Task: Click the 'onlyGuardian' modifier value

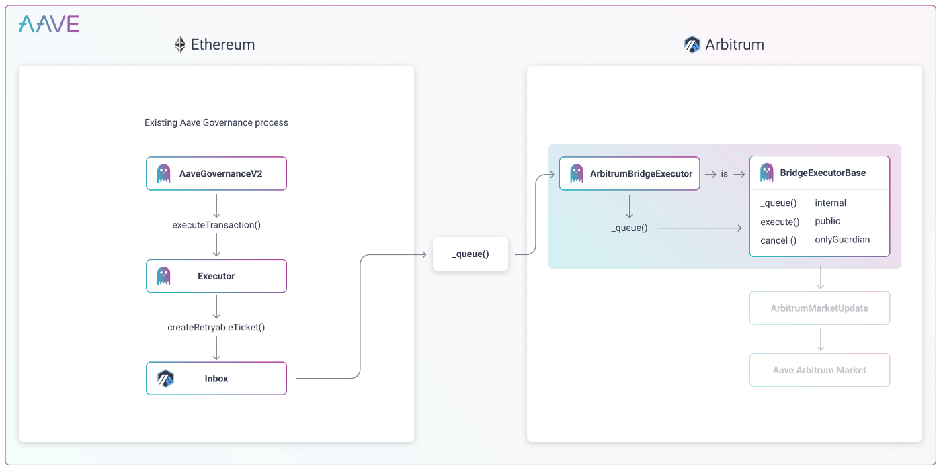Action: (x=842, y=240)
